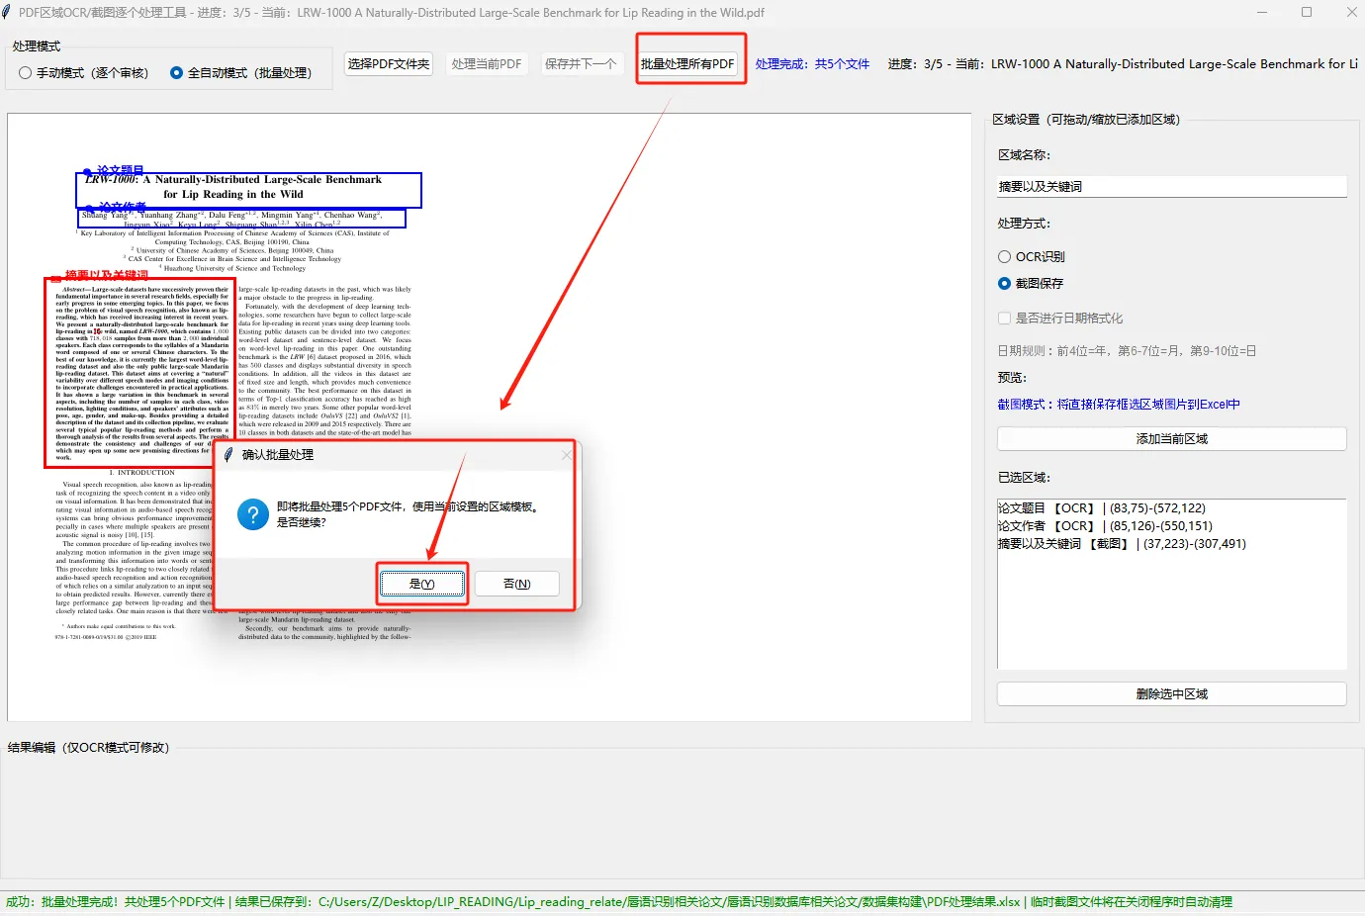Click the 选择PDF文件夹 button
The height and width of the screenshot is (916, 1365).
coord(388,63)
